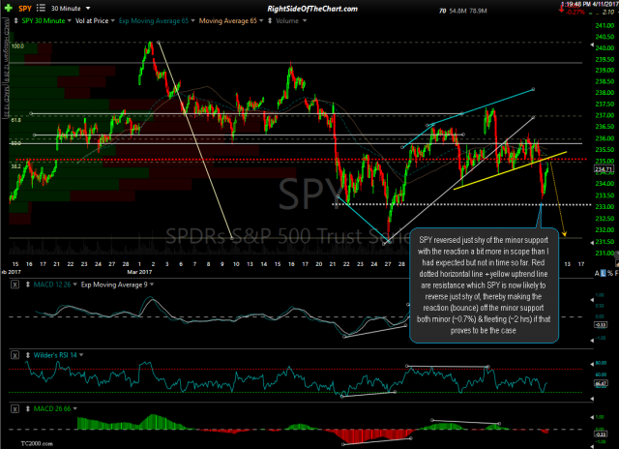Viewport: 619px width, 449px height.
Task: Click the -0.33 MACD 12 26 value box
Action: click(x=601, y=325)
